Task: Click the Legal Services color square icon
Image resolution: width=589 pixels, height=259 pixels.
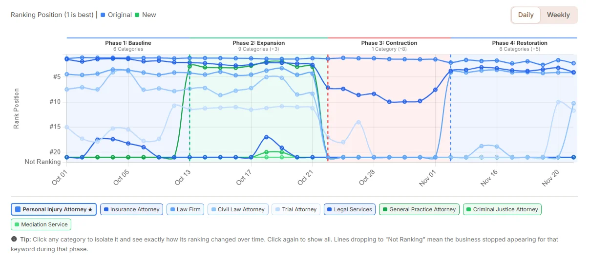Action: click(x=330, y=209)
